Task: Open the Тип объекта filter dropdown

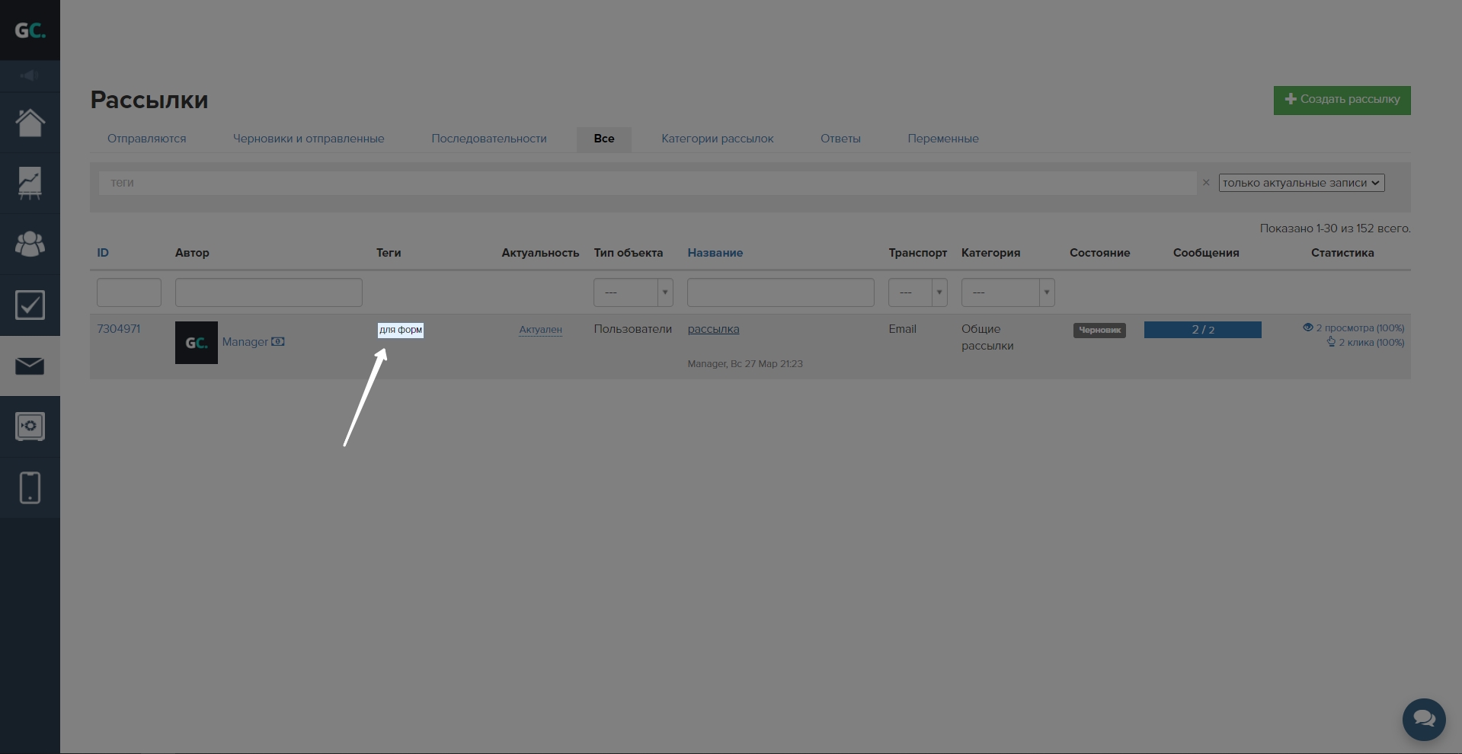Action: (x=632, y=292)
